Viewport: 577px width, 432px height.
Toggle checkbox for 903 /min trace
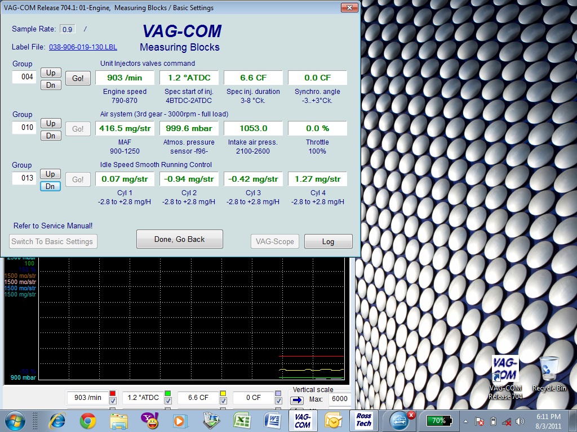point(113,400)
